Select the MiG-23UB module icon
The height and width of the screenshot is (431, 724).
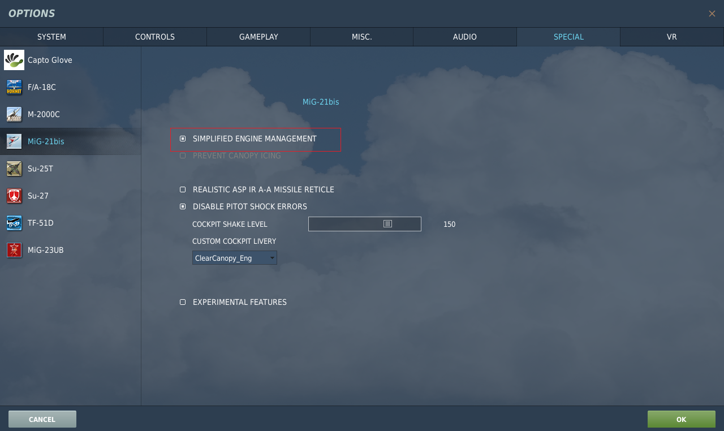14,250
